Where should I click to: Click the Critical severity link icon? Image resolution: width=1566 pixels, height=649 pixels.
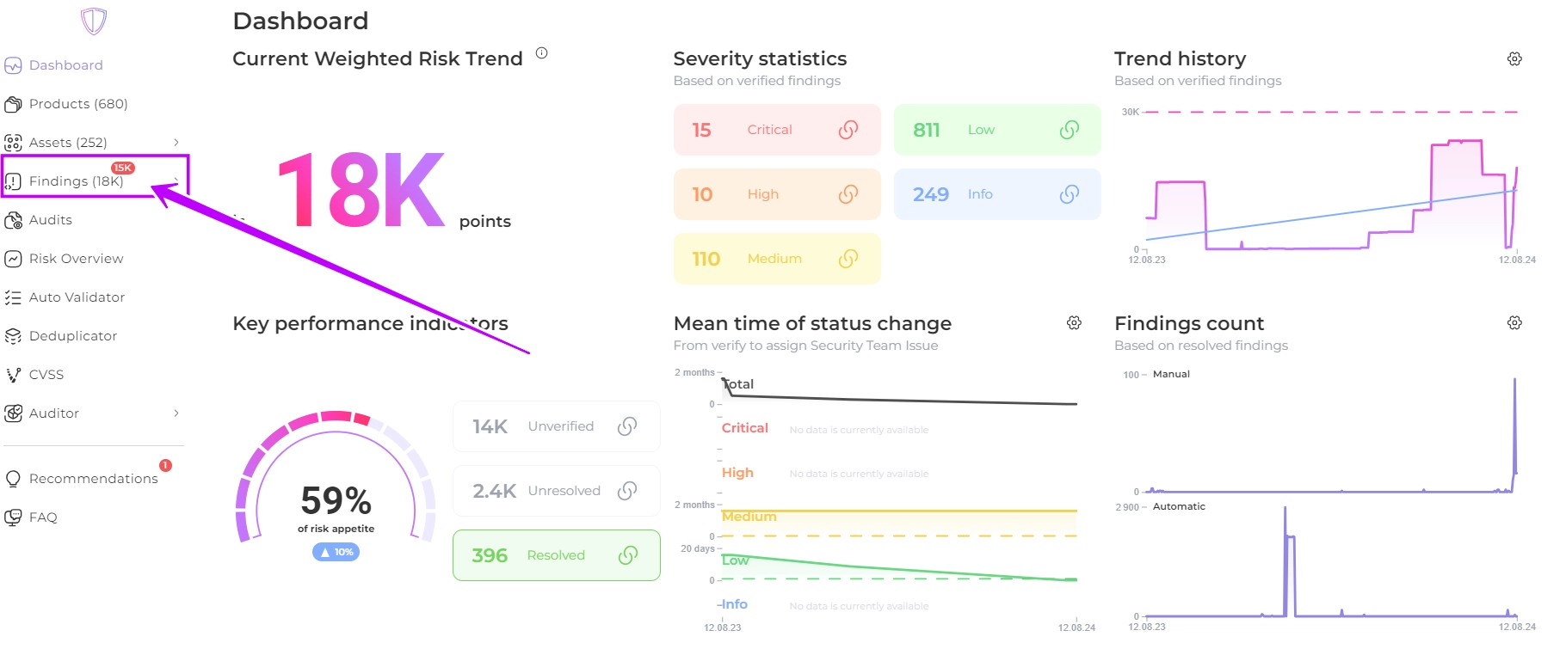click(848, 130)
